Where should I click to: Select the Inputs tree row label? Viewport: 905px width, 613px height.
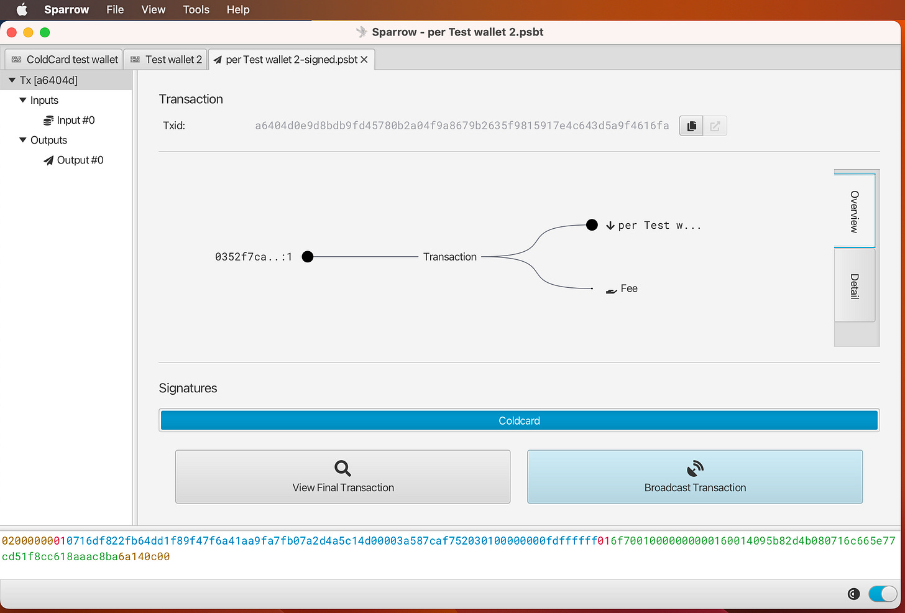(44, 100)
